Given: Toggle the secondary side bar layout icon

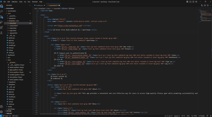Looking at the screenshot, I should 193,2.
